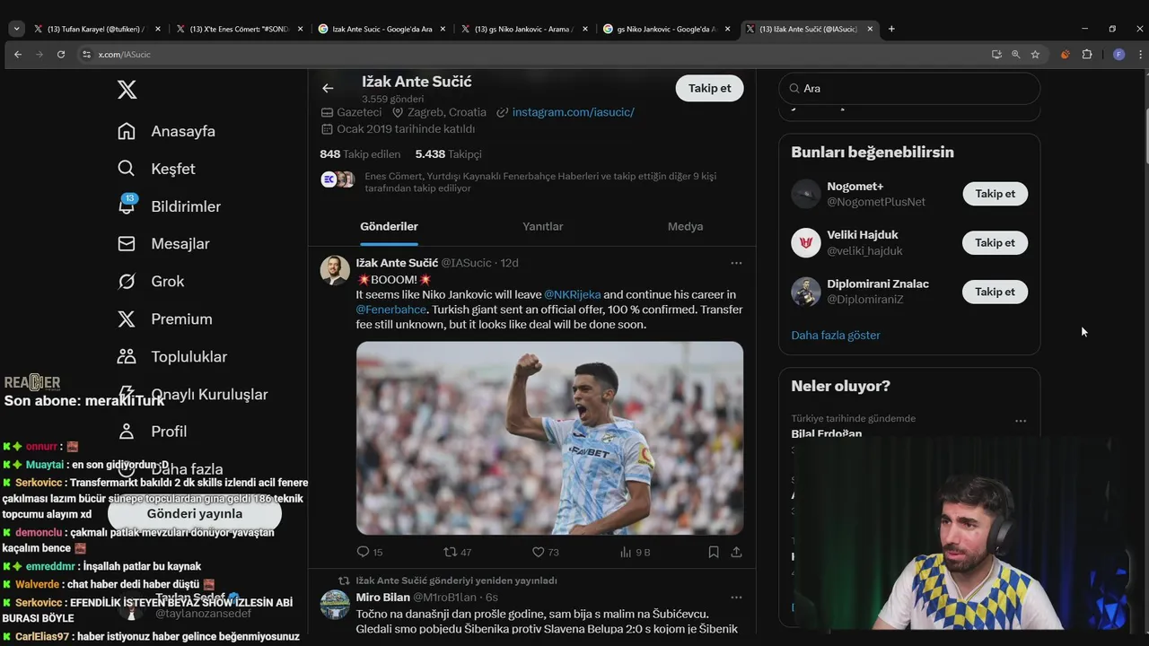Open Niko Jankovic photo in post
Viewport: 1149px width, 646px height.
[x=549, y=438]
